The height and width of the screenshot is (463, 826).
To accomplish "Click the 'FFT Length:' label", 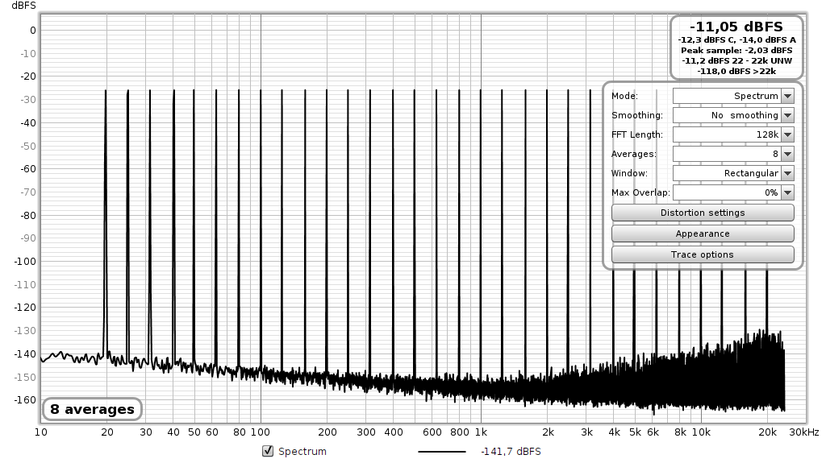I will pos(637,134).
